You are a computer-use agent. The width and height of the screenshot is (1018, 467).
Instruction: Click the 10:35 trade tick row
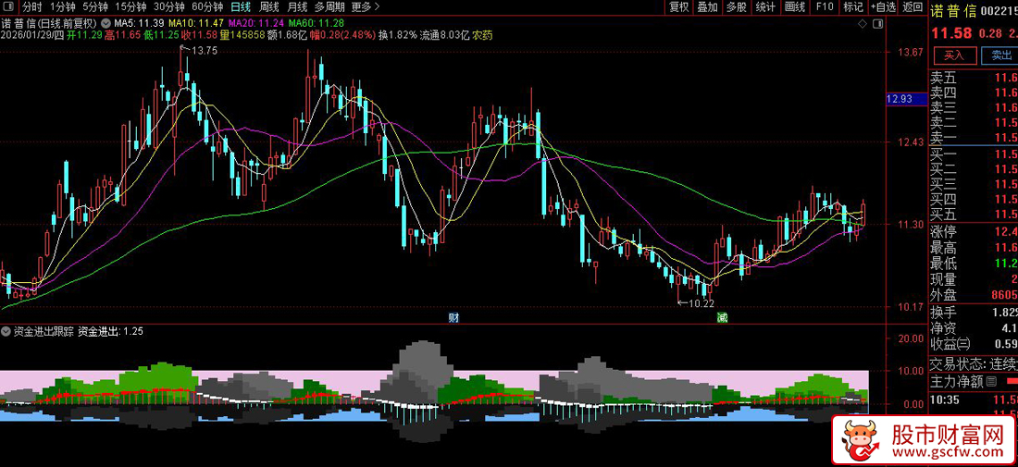[974, 399]
